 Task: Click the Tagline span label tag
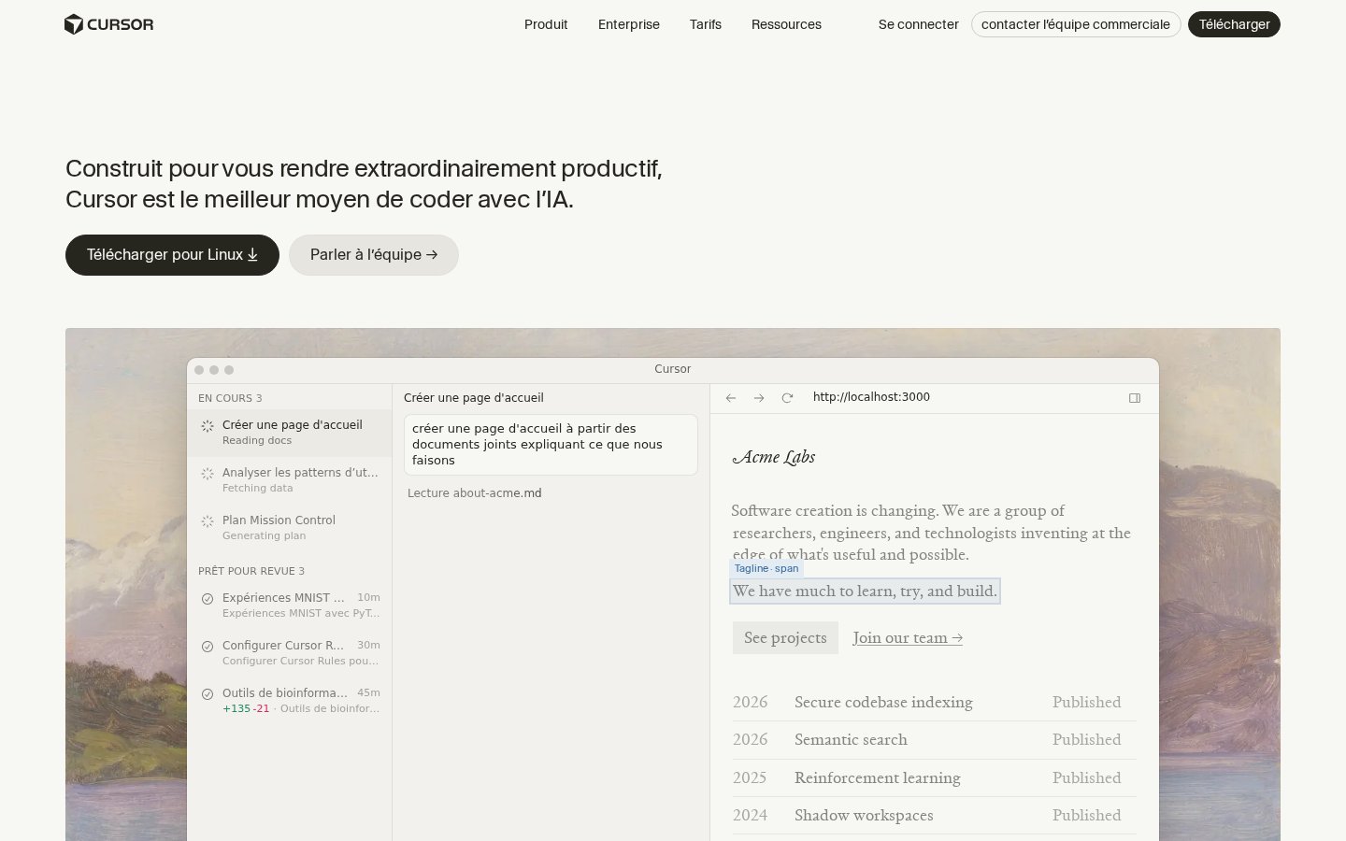[766, 568]
